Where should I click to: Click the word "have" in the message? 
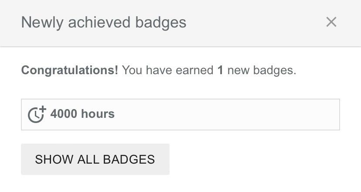click(x=160, y=70)
